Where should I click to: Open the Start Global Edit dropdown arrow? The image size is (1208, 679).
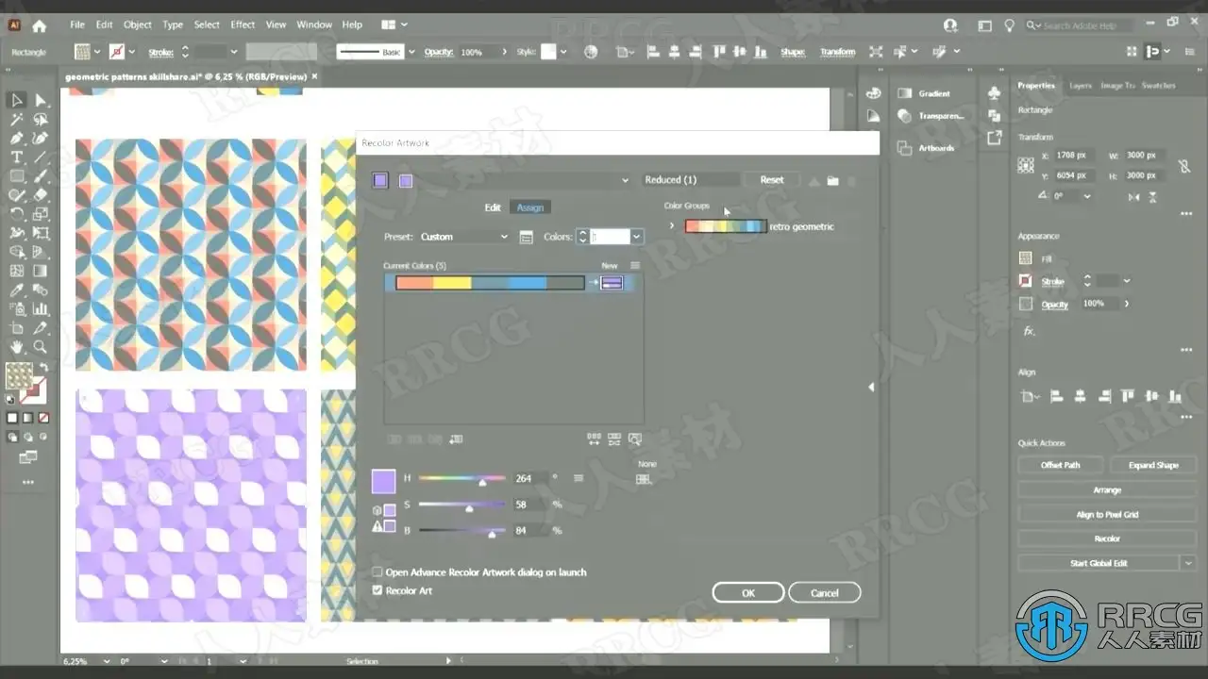tap(1187, 563)
